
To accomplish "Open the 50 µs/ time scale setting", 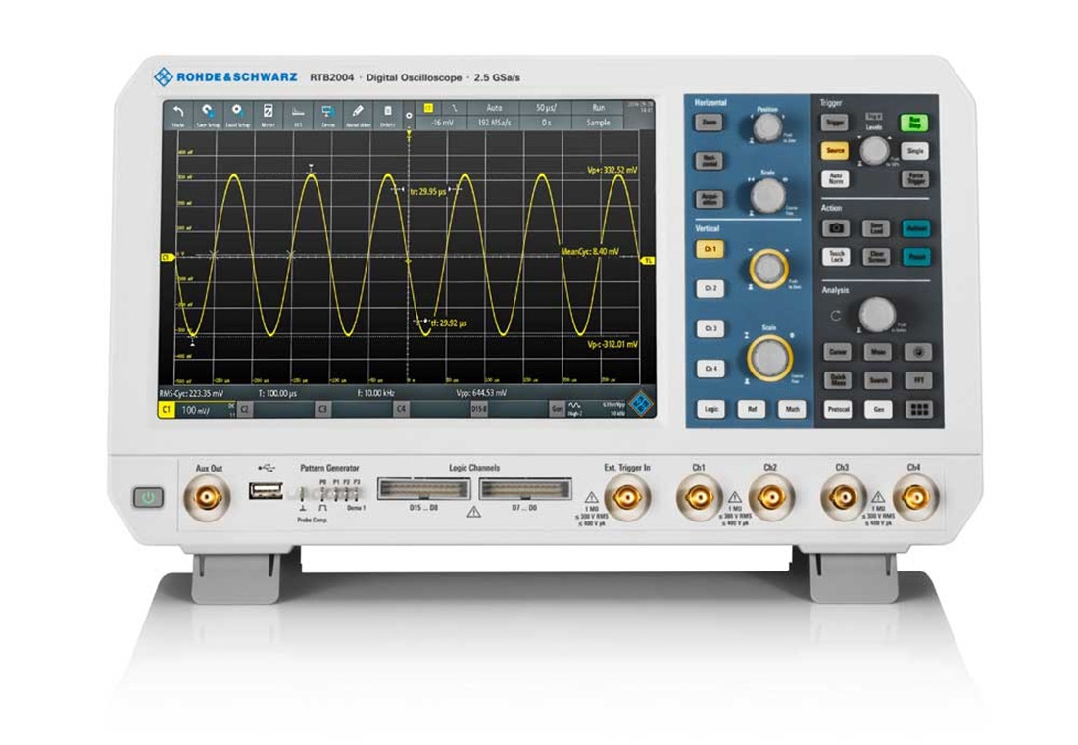I will point(546,107).
